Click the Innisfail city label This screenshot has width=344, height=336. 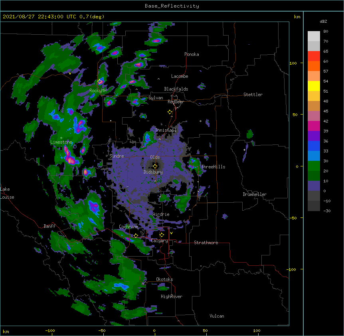pos(166,130)
